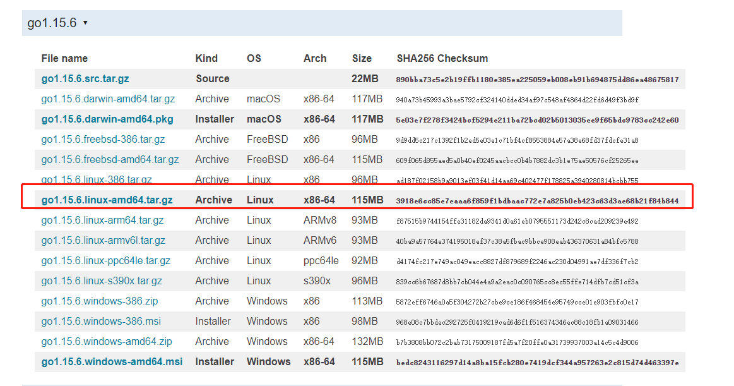Download the ARMv6 archive go1.15.6.linux-armv6l.tar.gz

105,240
